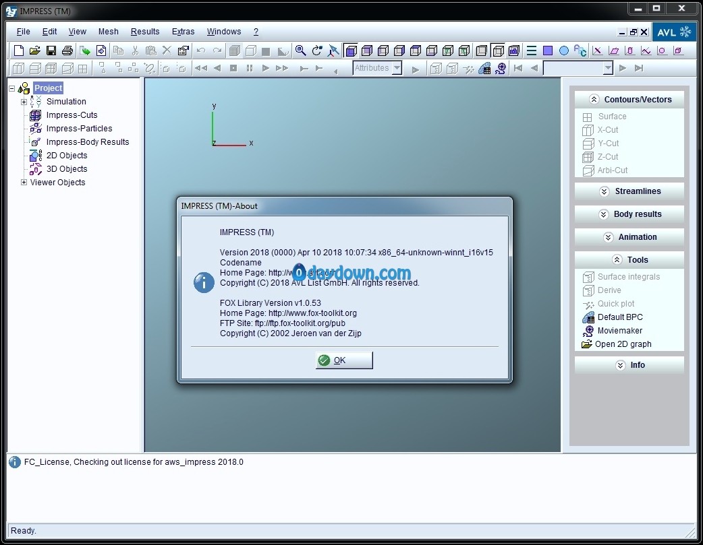Click the film-reel Moviemaker icon in toolbar
The height and width of the screenshot is (545, 703).
[x=501, y=69]
